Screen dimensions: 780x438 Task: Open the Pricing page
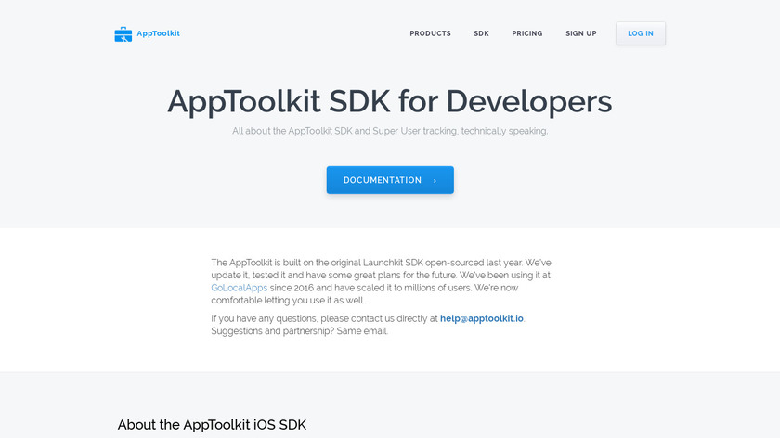(x=527, y=33)
